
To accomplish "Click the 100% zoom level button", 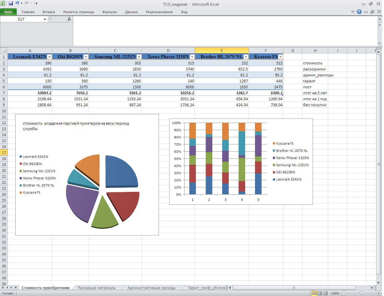I will 335,293.
